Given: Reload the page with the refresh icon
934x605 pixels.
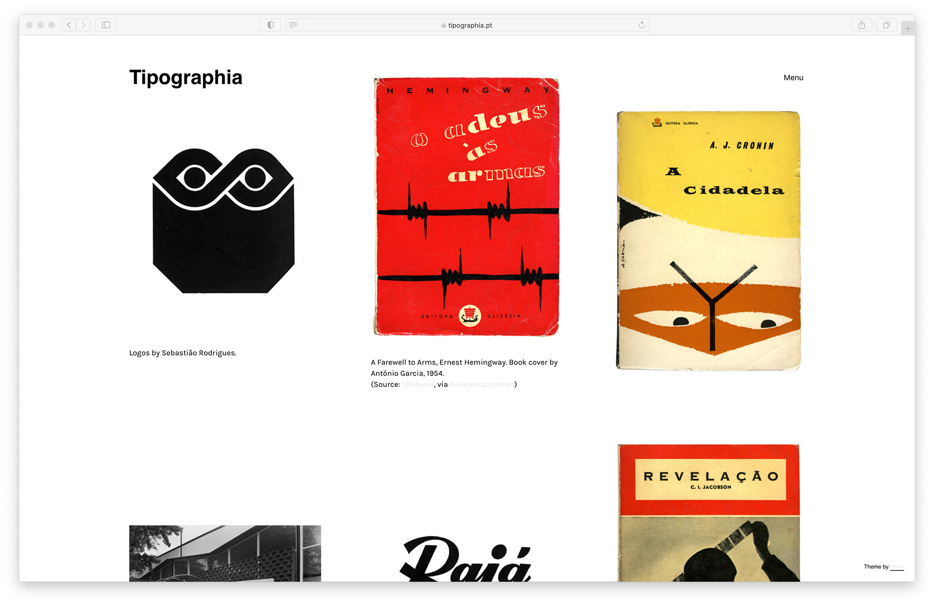Looking at the screenshot, I should (642, 25).
